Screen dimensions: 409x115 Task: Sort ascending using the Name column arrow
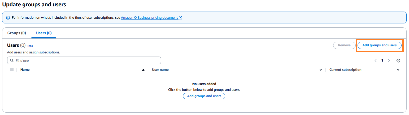[143, 70]
